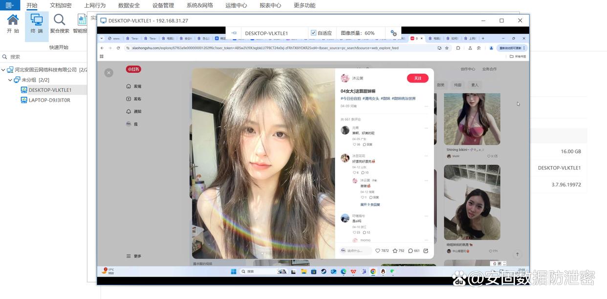
Task: Switch to the 数据安全 ribbon tab
Action: point(129,5)
